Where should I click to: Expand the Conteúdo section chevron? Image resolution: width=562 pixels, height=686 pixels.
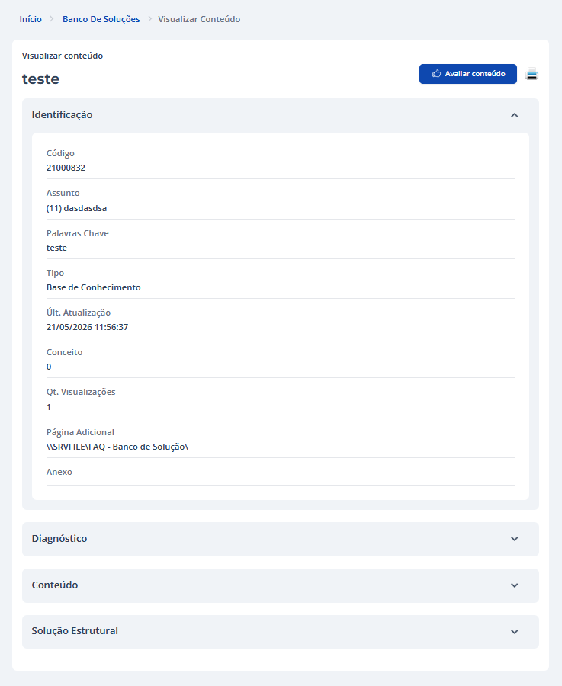[x=515, y=585]
